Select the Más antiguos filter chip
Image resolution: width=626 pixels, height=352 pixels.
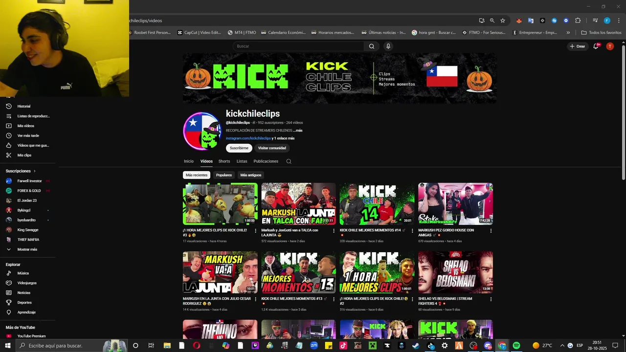pyautogui.click(x=251, y=175)
